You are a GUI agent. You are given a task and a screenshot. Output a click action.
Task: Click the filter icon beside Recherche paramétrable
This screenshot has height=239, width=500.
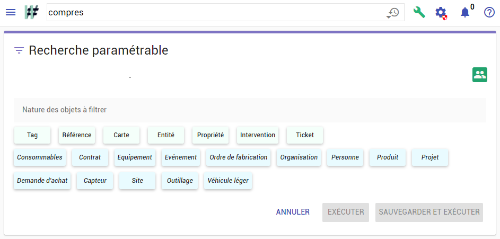coord(19,50)
